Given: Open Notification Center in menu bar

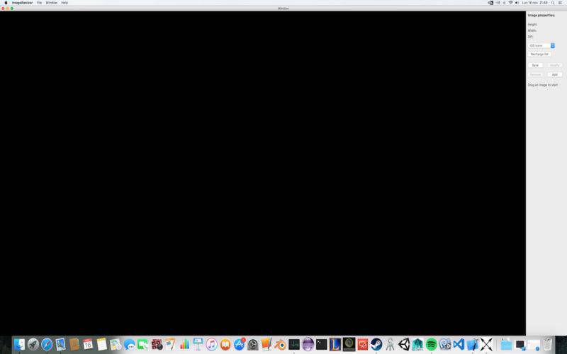Looking at the screenshot, I should pyautogui.click(x=560, y=3).
